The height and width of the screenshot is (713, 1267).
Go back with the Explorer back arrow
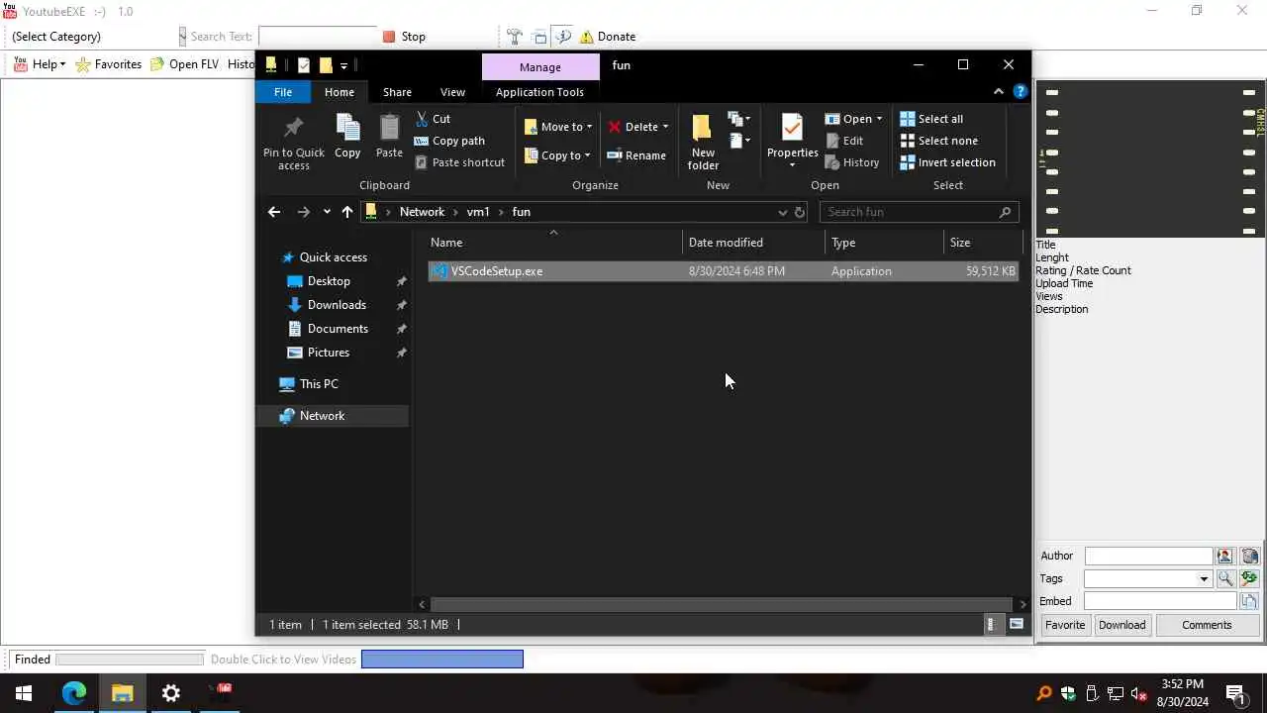tap(274, 212)
